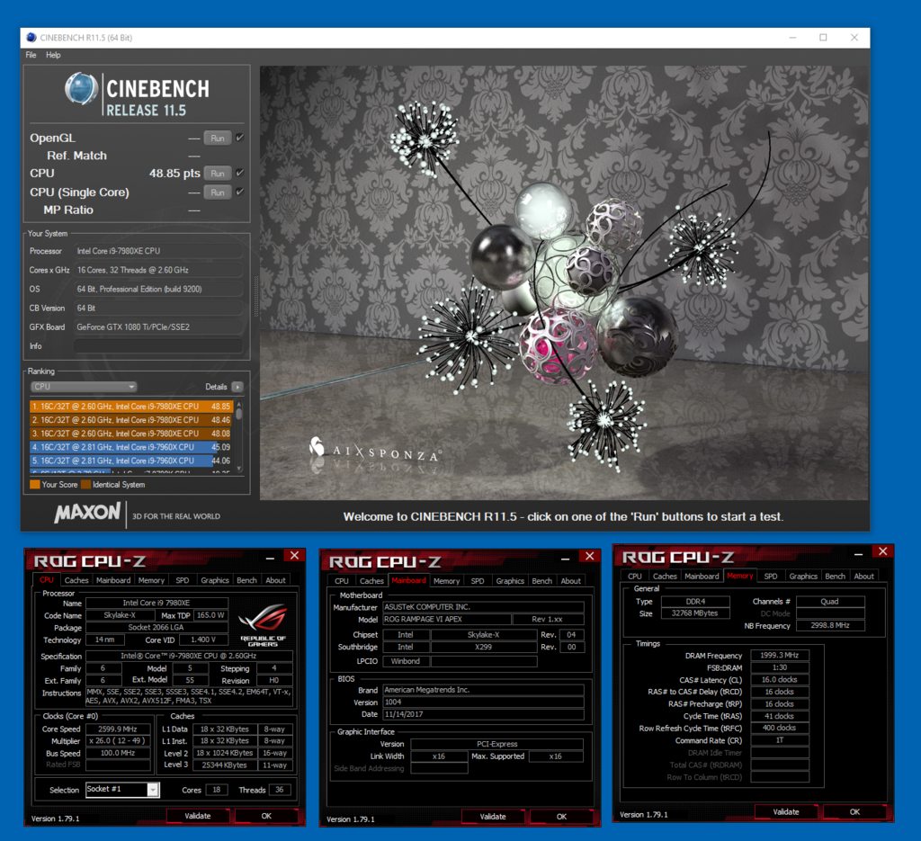Viewport: 921px width, 841px height.
Task: Open SPD tab in right CPU-Z window
Action: (771, 577)
